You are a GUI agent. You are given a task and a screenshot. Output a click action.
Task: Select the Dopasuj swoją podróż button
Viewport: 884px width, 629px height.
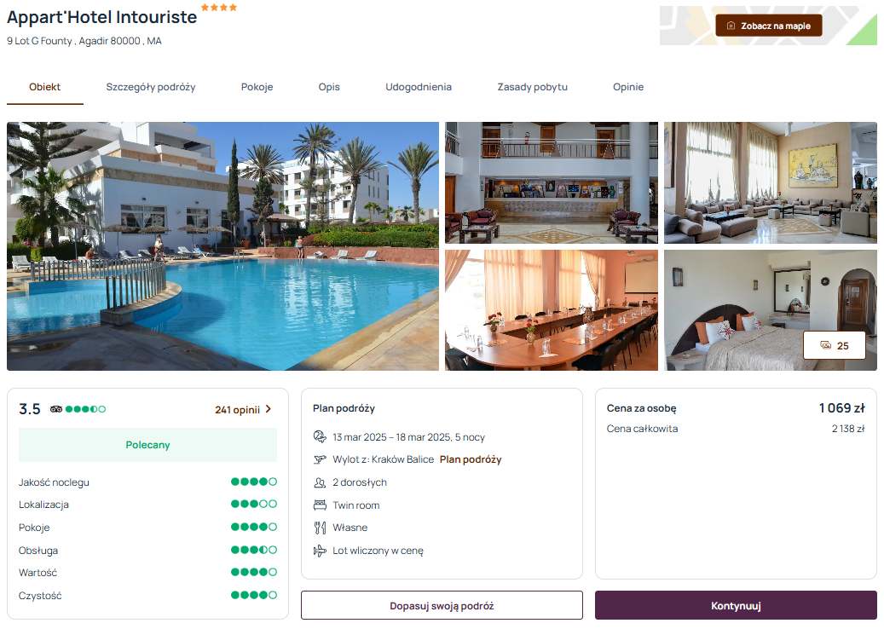(442, 605)
